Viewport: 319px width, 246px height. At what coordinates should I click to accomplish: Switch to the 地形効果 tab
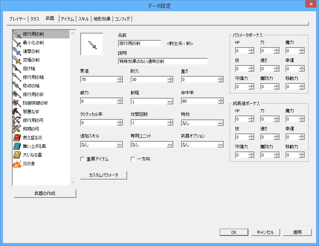click(102, 19)
